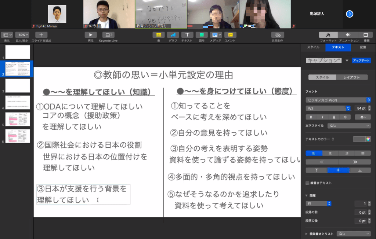Enable the vertical text (縦書きテキスト) checkbox

pos(308,183)
